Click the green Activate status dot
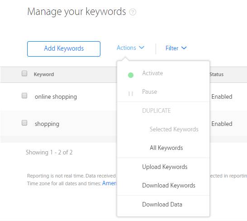Viewport: 247px width, 221px height. [x=131, y=75]
